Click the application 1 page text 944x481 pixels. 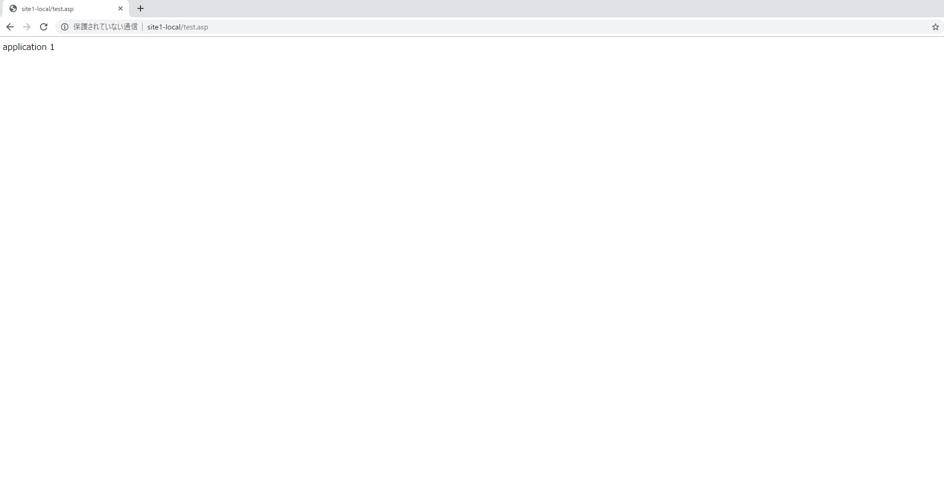click(28, 47)
